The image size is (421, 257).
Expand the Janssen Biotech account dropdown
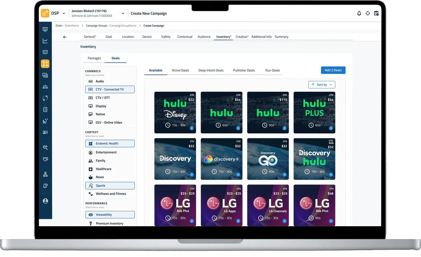[123, 13]
